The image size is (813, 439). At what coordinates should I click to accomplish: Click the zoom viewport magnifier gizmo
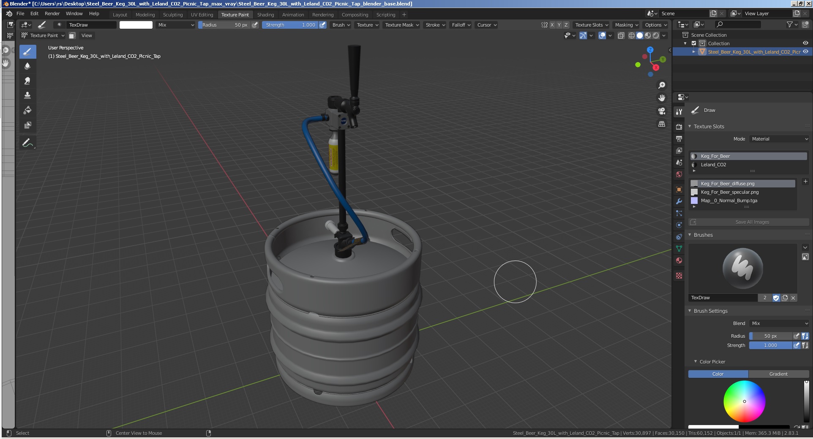(662, 85)
